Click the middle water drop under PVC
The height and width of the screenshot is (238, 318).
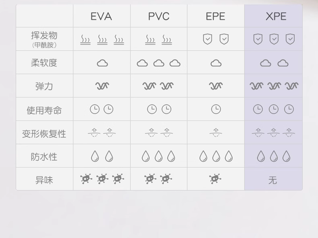tap(159, 156)
